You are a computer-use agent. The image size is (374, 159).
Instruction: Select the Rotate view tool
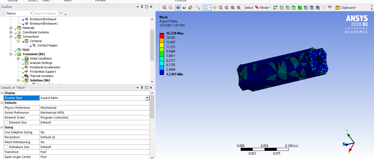coord(206,7)
